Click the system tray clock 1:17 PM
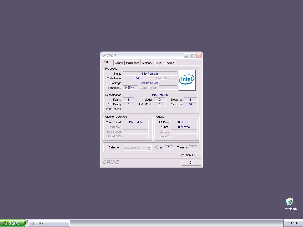The image size is (303, 227). [x=293, y=223]
